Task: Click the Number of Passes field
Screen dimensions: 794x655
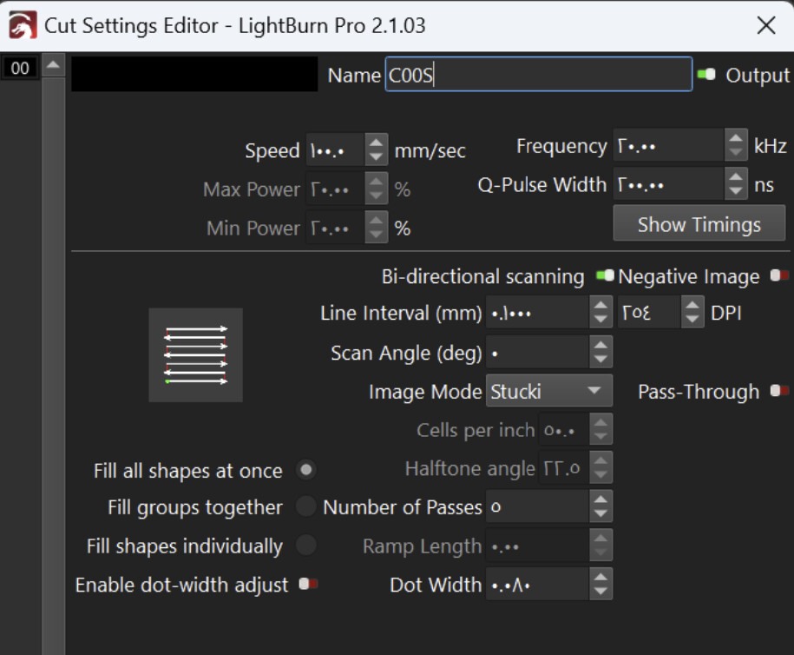Action: (x=537, y=506)
